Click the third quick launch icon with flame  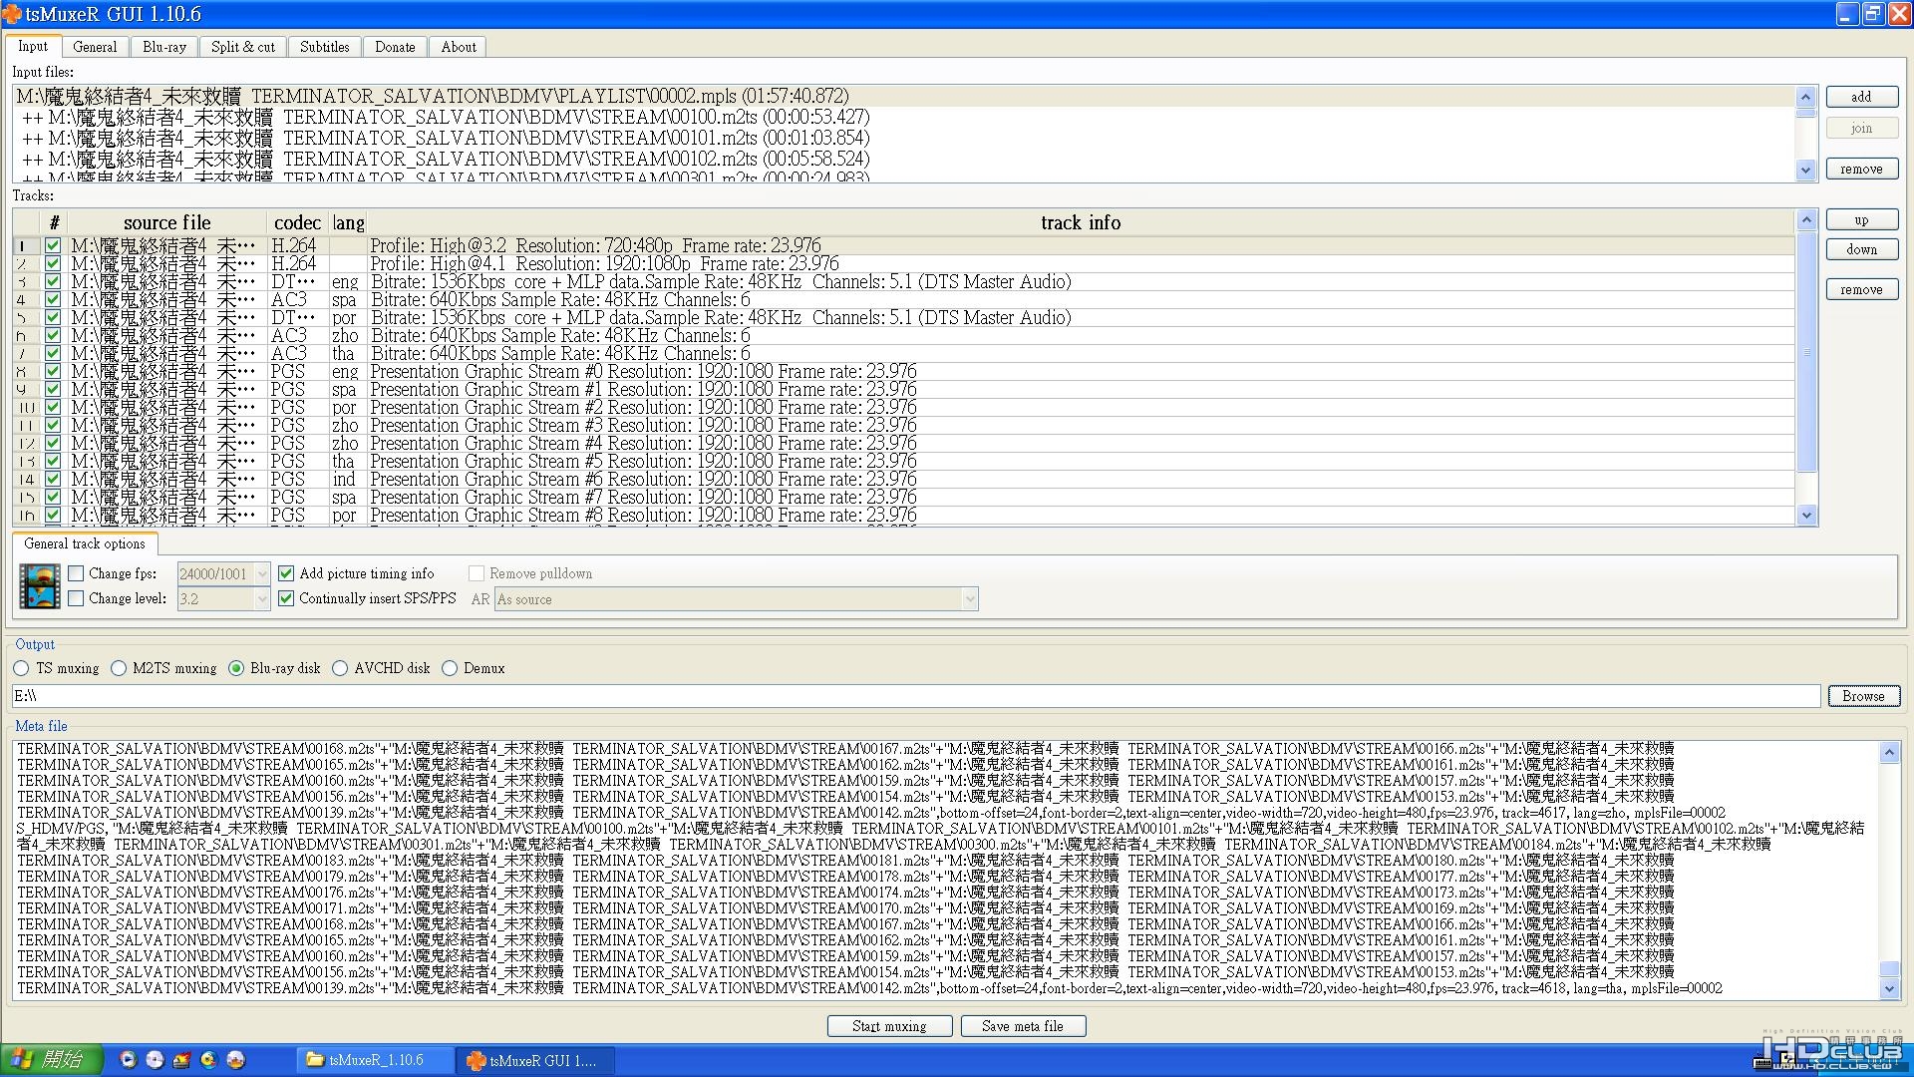point(181,1060)
